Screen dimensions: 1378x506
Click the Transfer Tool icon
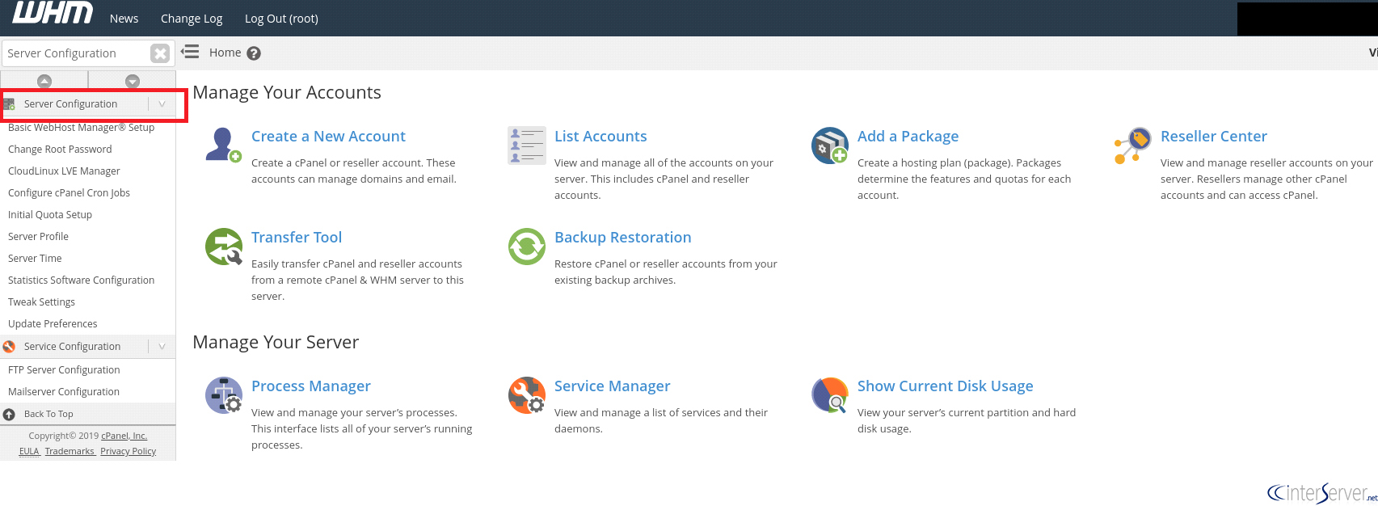(224, 247)
